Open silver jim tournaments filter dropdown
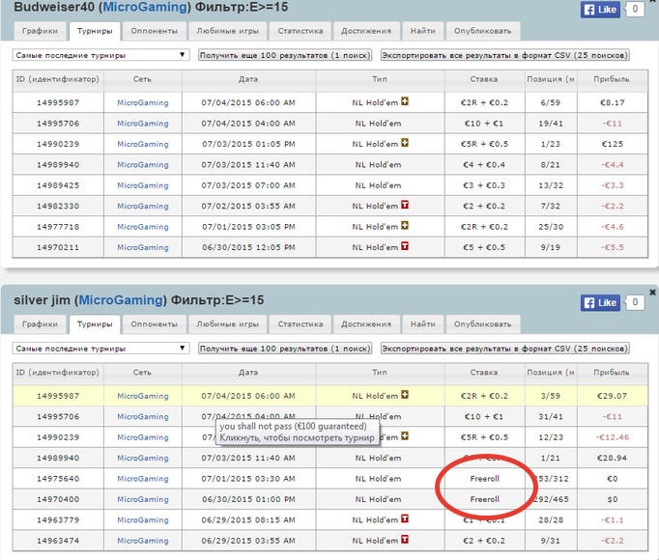Image resolution: width=659 pixels, height=560 pixels. coord(100,349)
